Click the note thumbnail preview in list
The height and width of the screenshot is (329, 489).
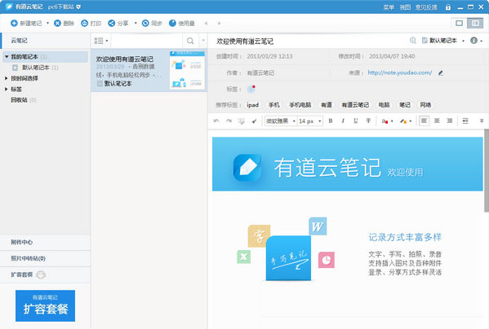point(187,70)
